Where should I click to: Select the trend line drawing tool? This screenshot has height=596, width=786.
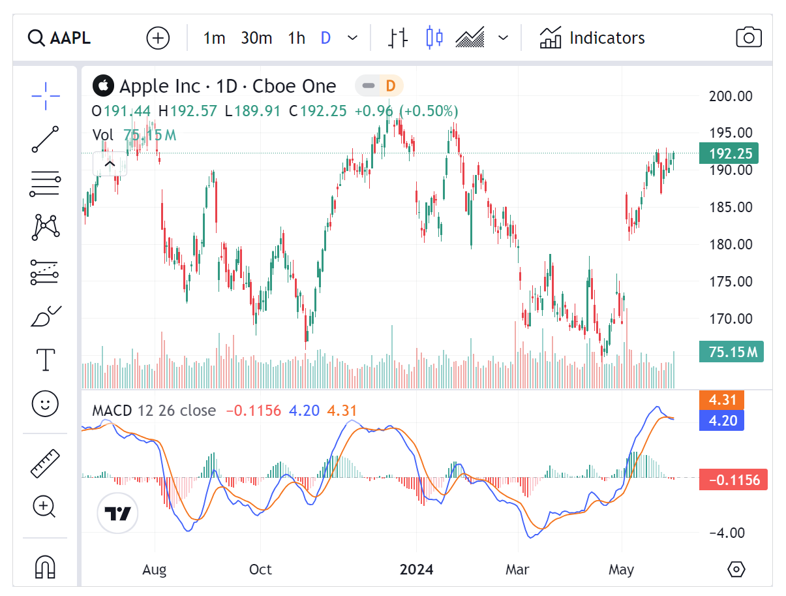46,140
